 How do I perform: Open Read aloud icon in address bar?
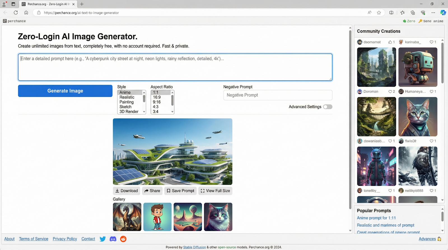[x=370, y=13]
